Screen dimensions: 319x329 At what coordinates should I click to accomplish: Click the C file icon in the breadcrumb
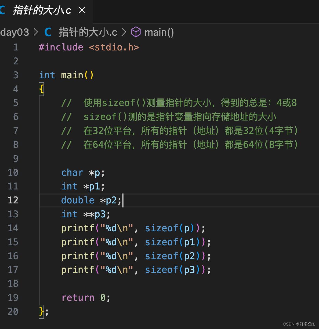[x=48, y=32]
